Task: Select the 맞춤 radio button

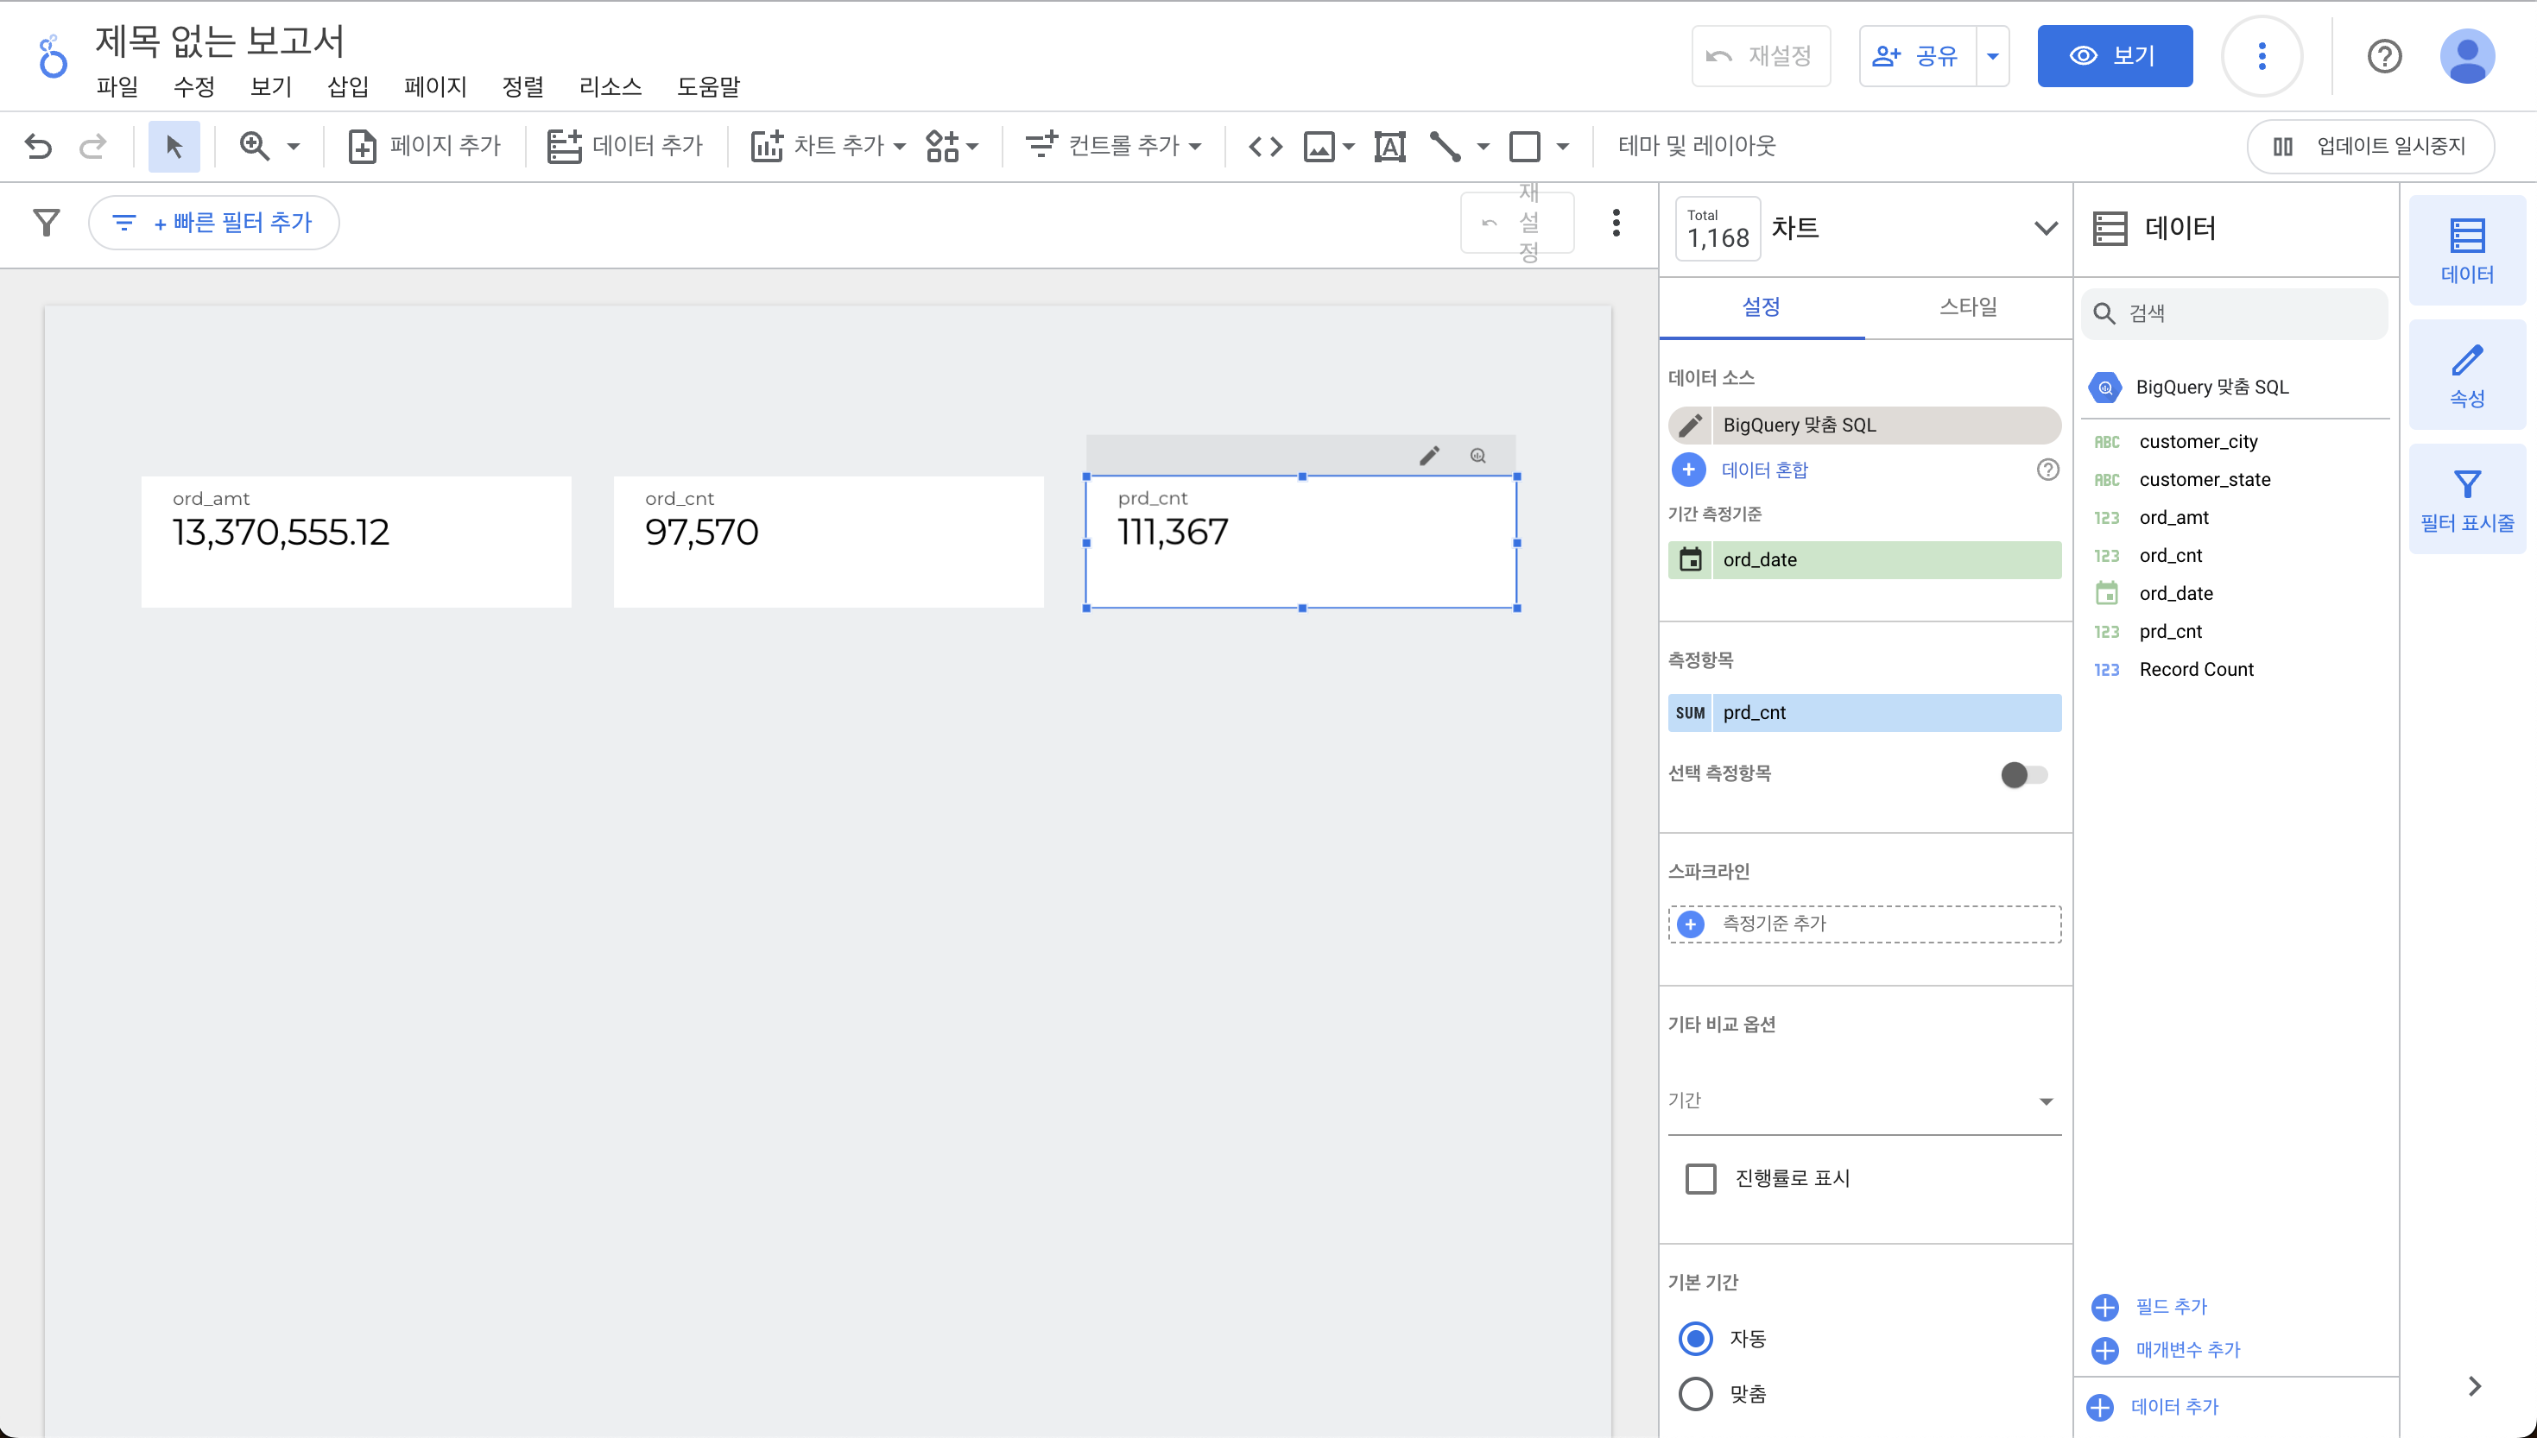Action: click(x=1695, y=1394)
